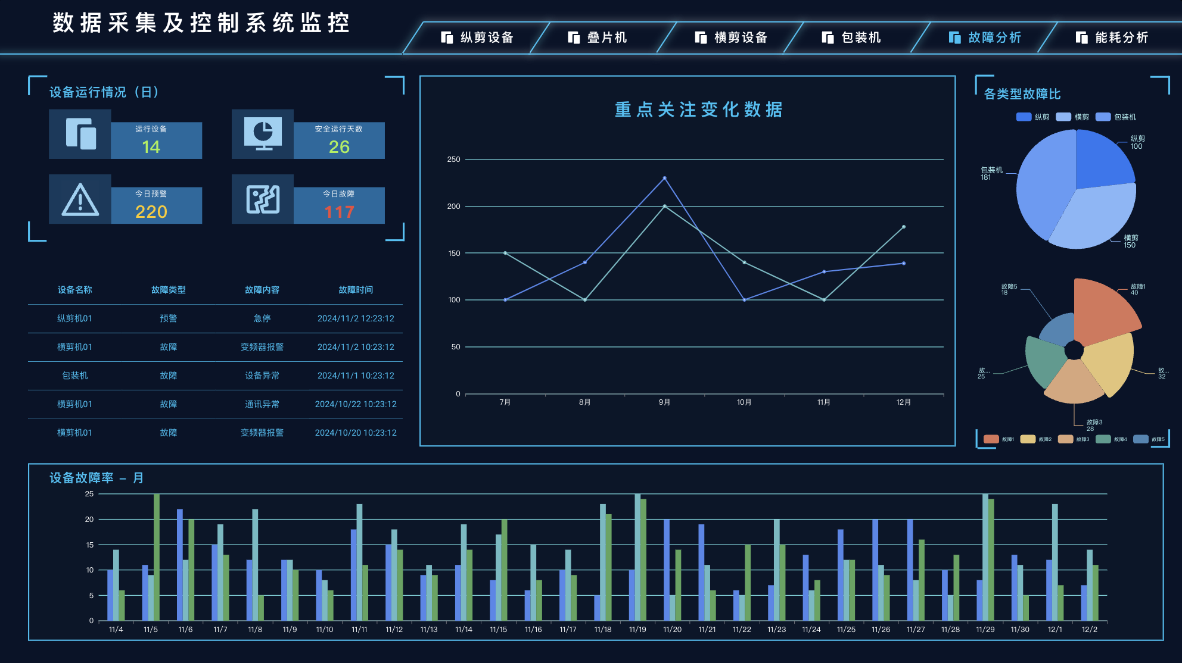Click the icon beside 纵剪设备 tab

pyautogui.click(x=447, y=37)
